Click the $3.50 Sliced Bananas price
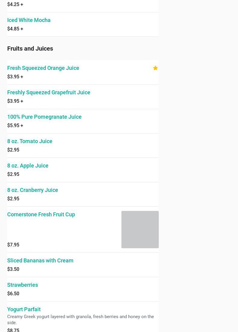This screenshot has width=238, height=332. (13, 269)
